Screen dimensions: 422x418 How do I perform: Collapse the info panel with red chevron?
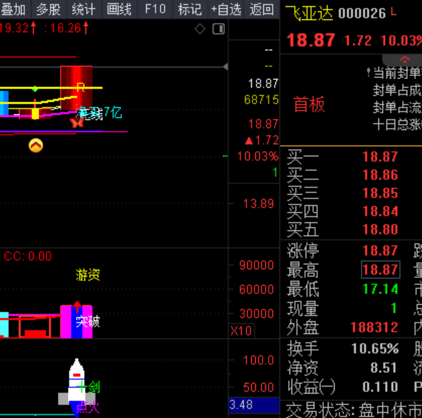405,59
